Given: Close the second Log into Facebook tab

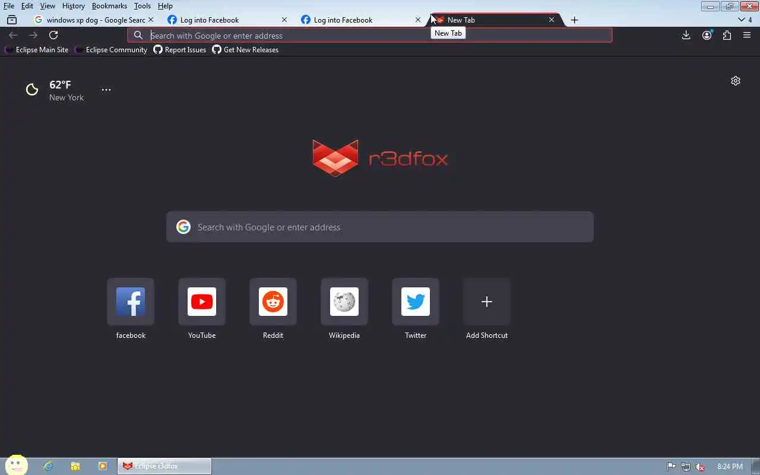Looking at the screenshot, I should click(x=418, y=20).
